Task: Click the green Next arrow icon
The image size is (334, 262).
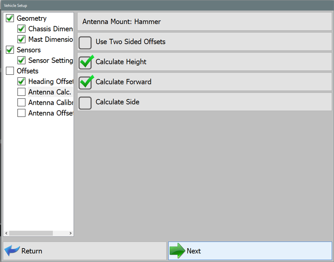Action: 177,251
